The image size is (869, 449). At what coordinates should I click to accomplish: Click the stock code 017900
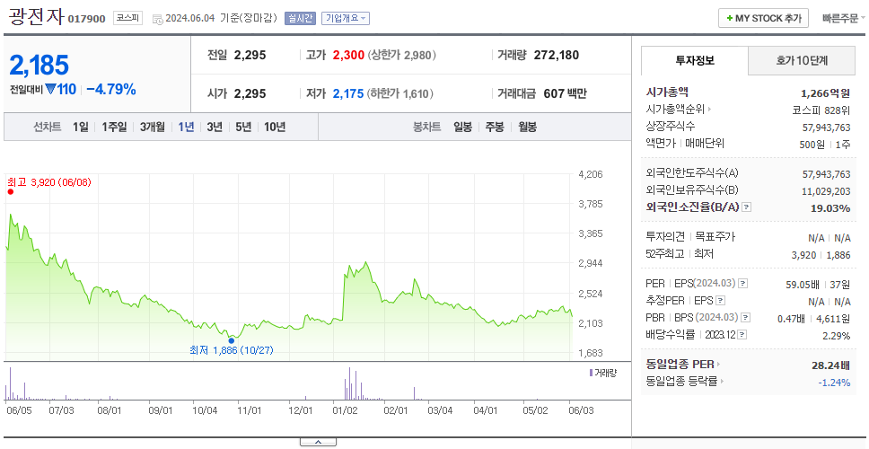[86, 19]
